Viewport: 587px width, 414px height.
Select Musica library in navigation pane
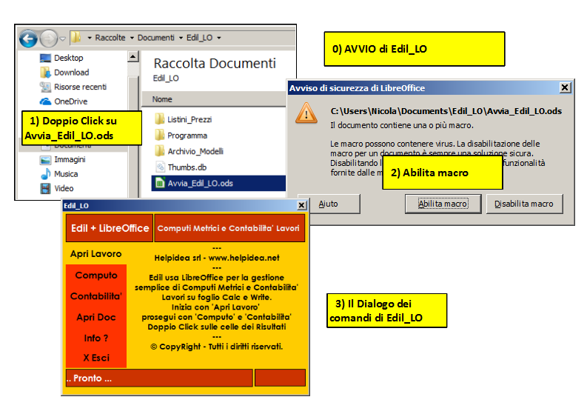tap(66, 174)
